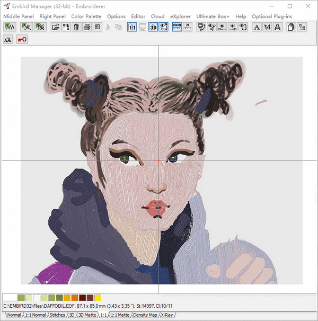The image size is (318, 321).
Task: Click the printer icon in toolbar
Action: click(87, 27)
